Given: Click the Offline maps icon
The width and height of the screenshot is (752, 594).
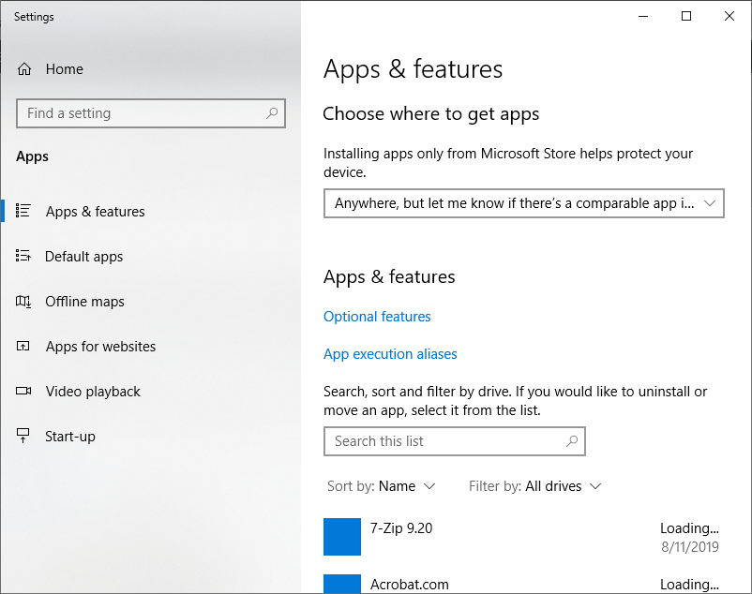Looking at the screenshot, I should point(23,302).
